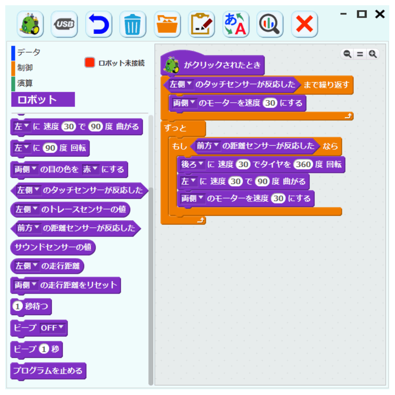Click the 1 value in the 秒待つ block
The height and width of the screenshot is (395, 395).
[18, 306]
